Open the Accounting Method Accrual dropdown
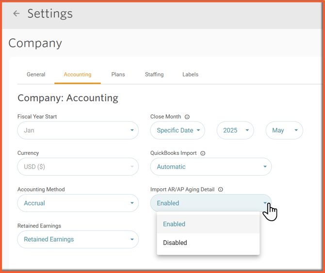Viewport: 325px width, 273px height. (x=78, y=203)
